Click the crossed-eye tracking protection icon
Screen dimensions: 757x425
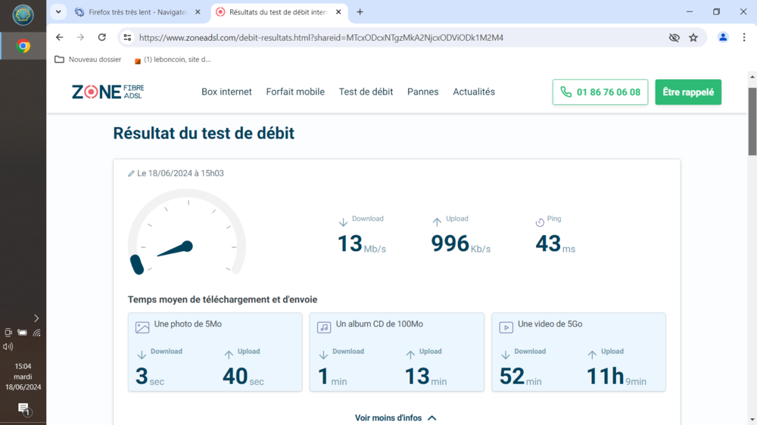[x=674, y=37]
